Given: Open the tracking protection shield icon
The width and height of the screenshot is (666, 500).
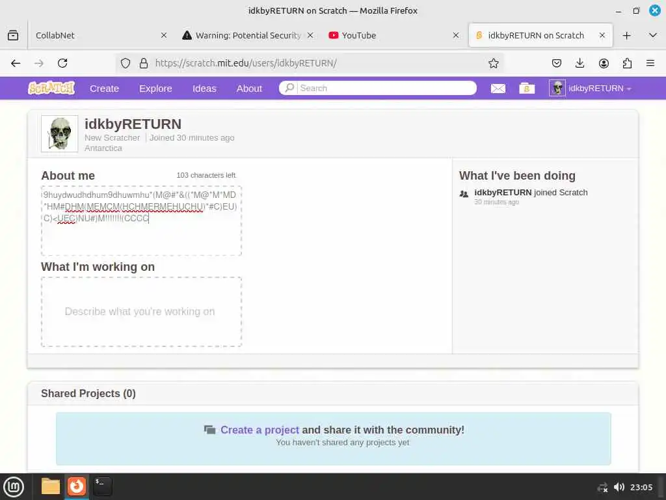Looking at the screenshot, I should click(126, 63).
